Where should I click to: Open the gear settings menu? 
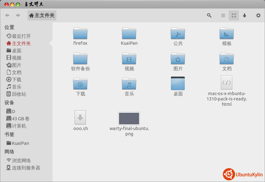coord(258,15)
